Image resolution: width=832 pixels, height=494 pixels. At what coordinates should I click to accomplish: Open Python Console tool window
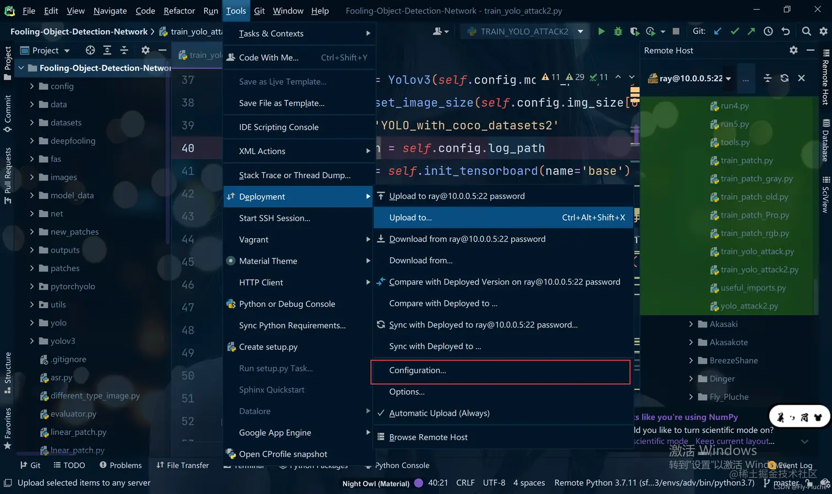click(x=397, y=465)
